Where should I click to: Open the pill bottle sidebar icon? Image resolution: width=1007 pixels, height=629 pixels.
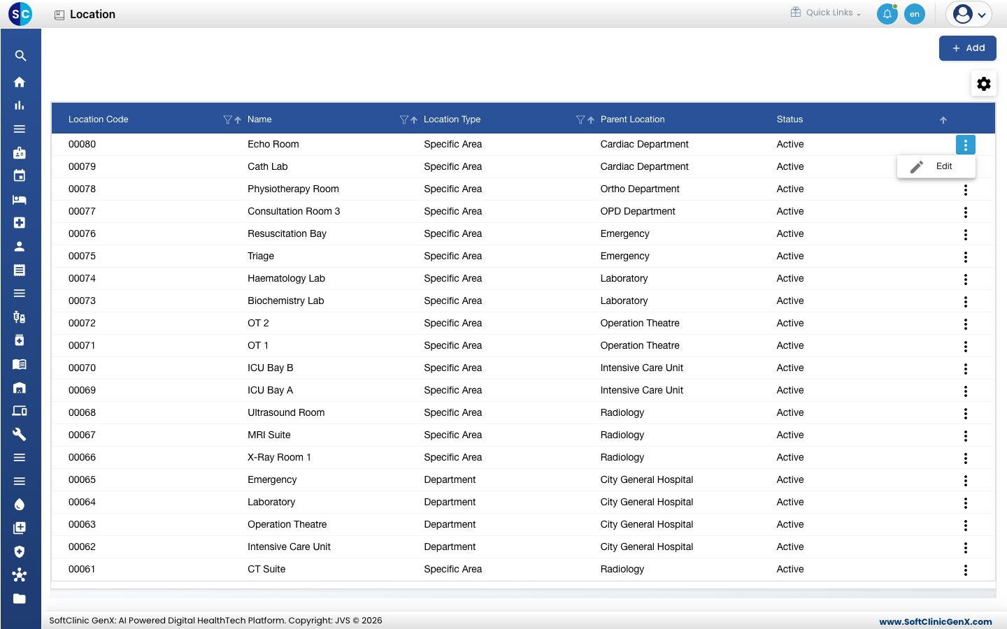point(20,340)
